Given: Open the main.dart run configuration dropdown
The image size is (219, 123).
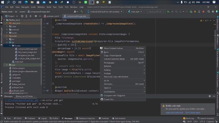Looking at the screenshot, I should 135,12.
